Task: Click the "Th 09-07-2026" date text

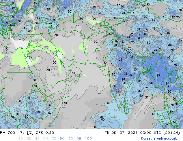Action: [121, 133]
